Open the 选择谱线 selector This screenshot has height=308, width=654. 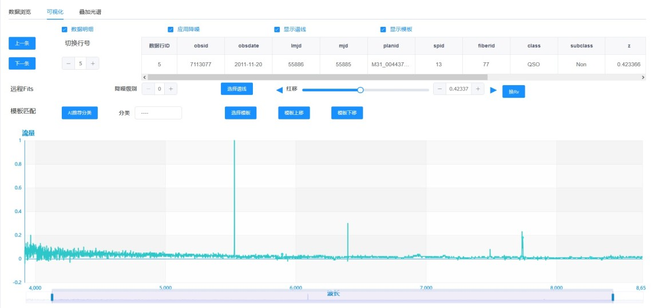(237, 89)
